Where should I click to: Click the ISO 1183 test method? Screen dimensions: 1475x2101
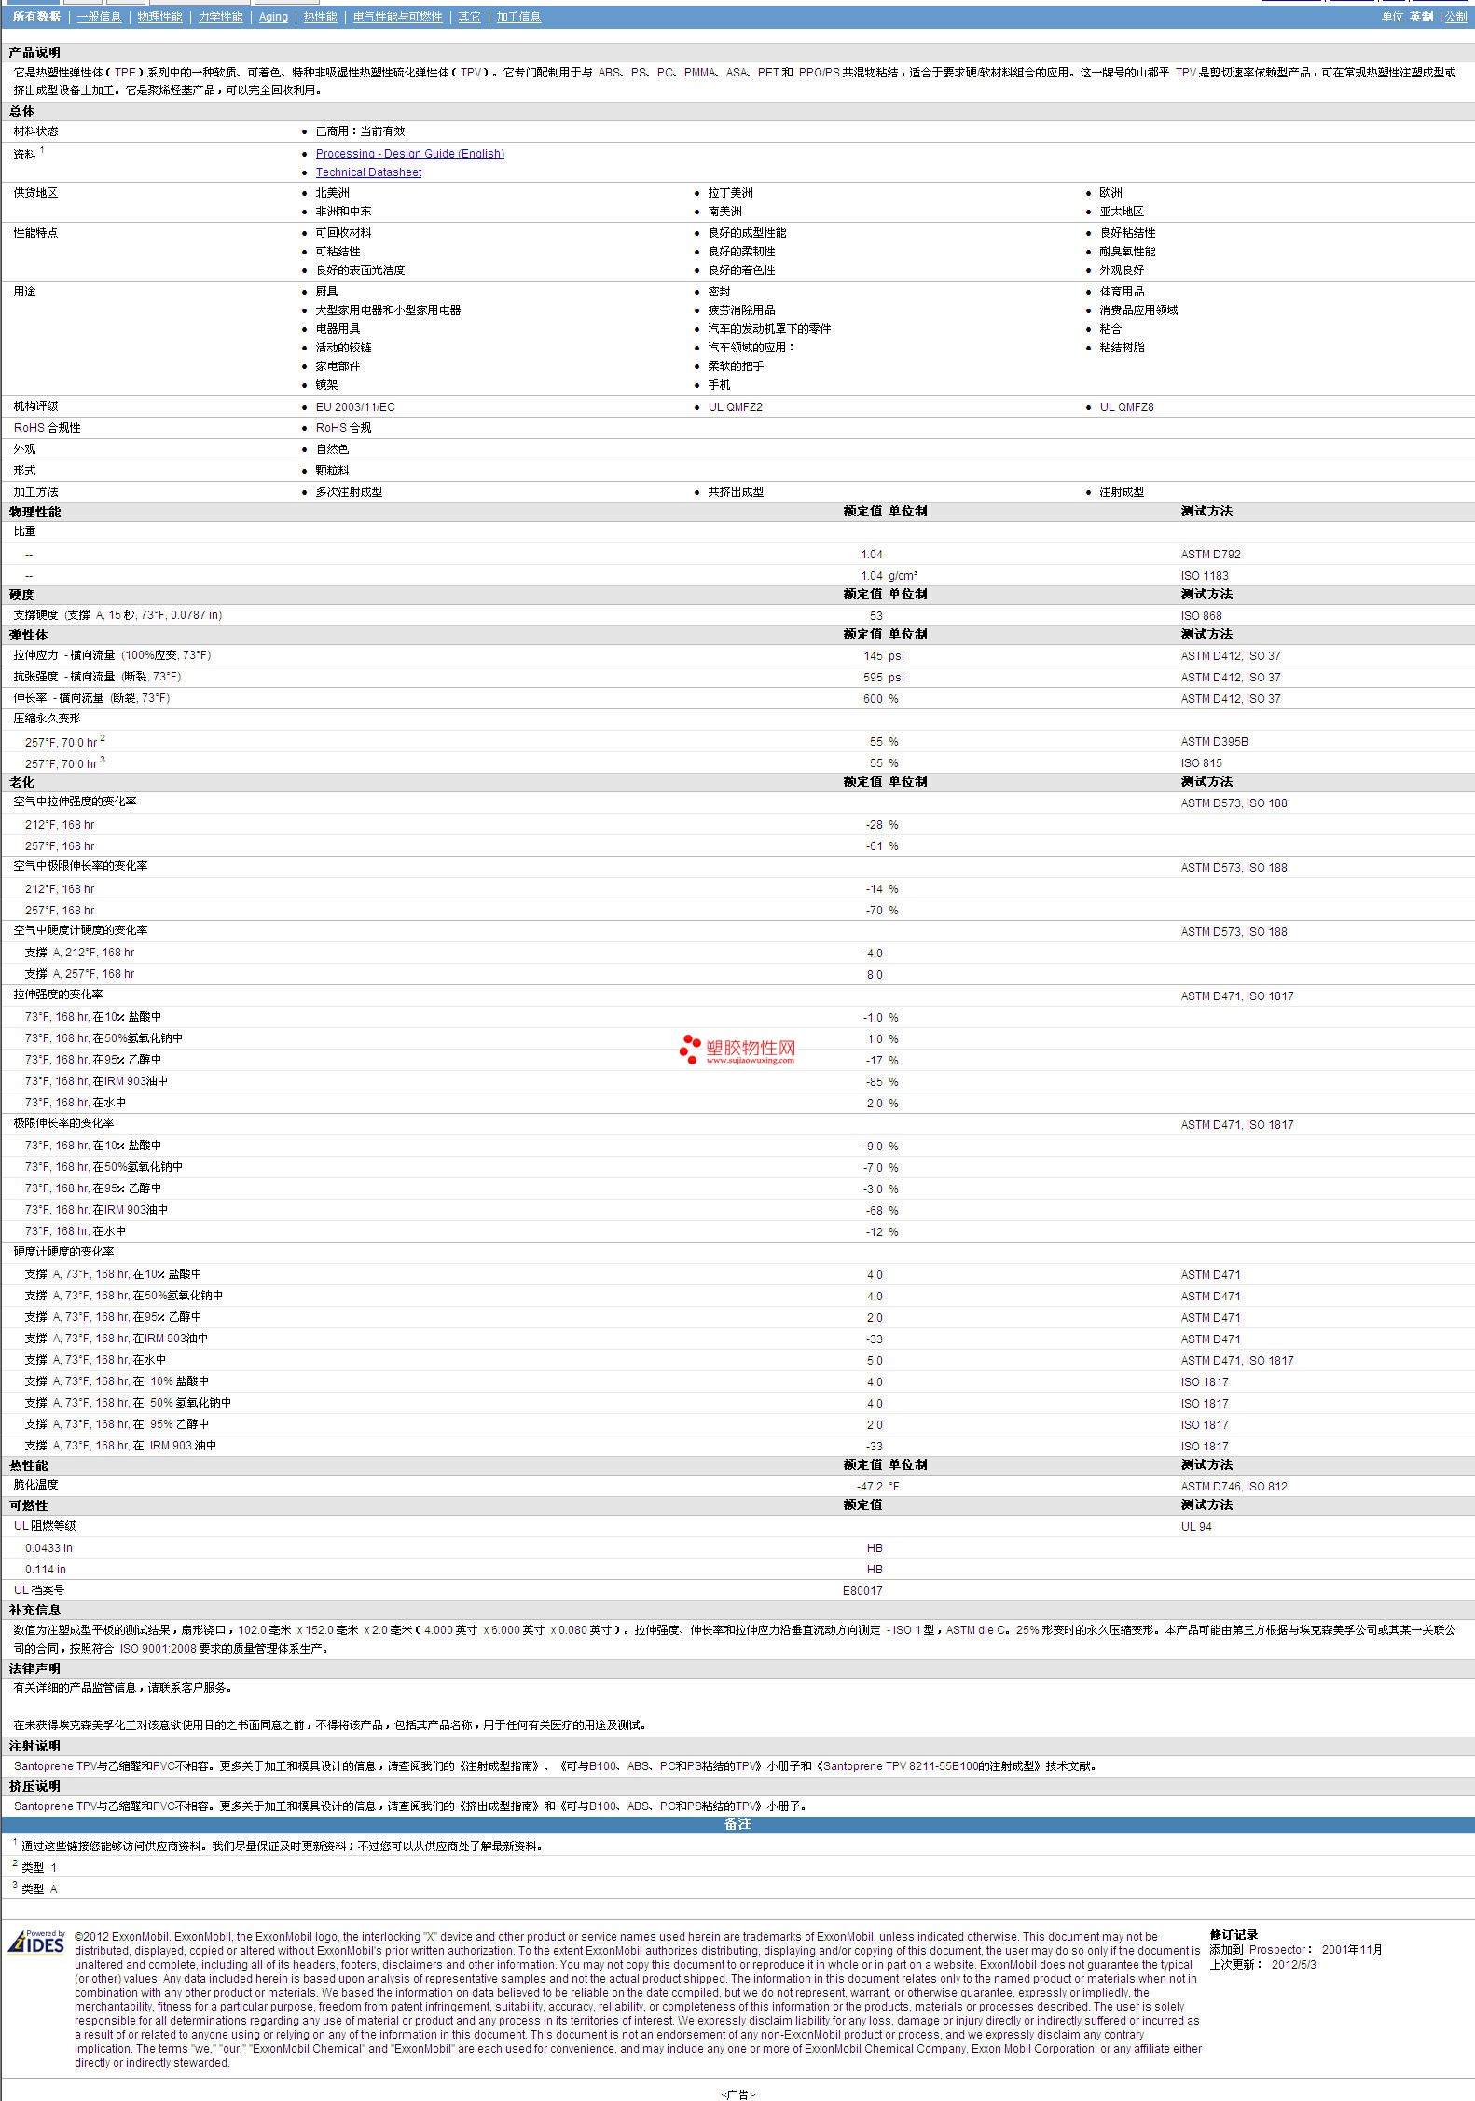(x=1205, y=576)
